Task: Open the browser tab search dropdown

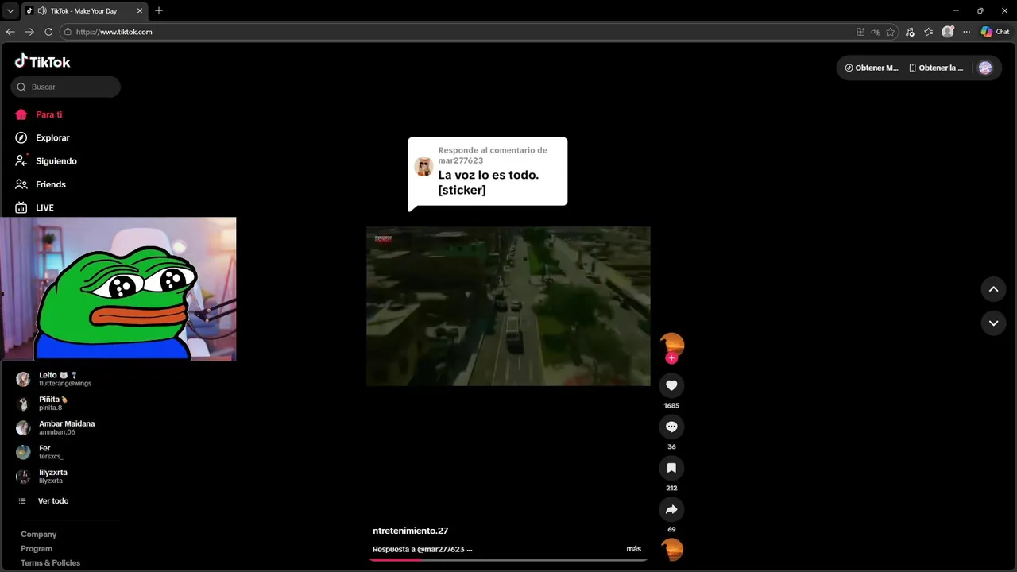Action: [10, 11]
